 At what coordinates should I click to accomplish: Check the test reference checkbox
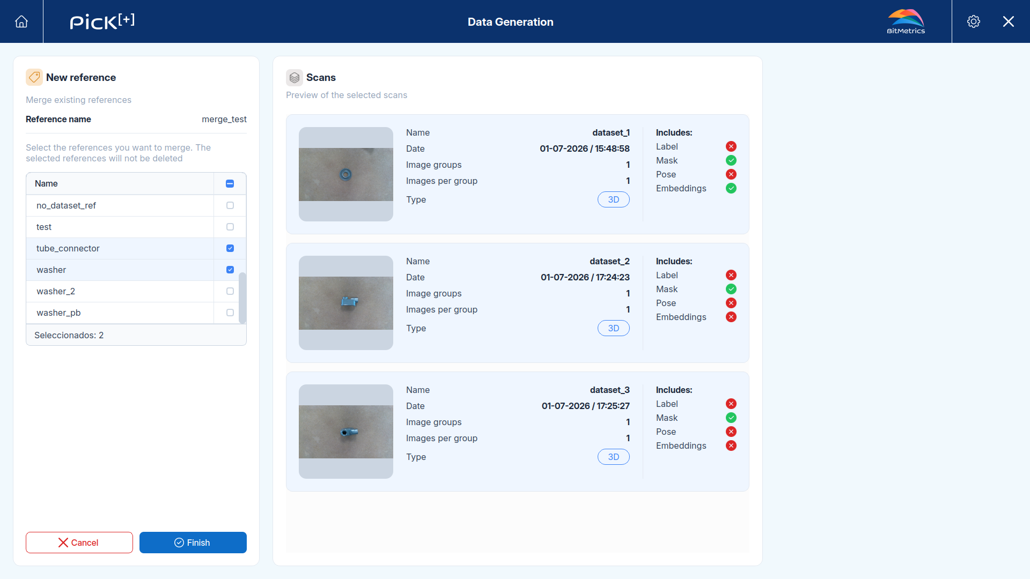click(230, 227)
